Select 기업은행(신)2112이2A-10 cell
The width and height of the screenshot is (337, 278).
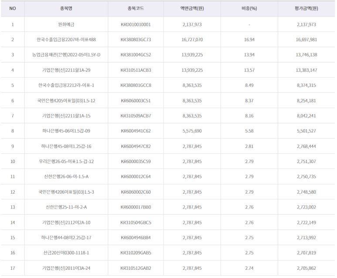tap(66, 222)
